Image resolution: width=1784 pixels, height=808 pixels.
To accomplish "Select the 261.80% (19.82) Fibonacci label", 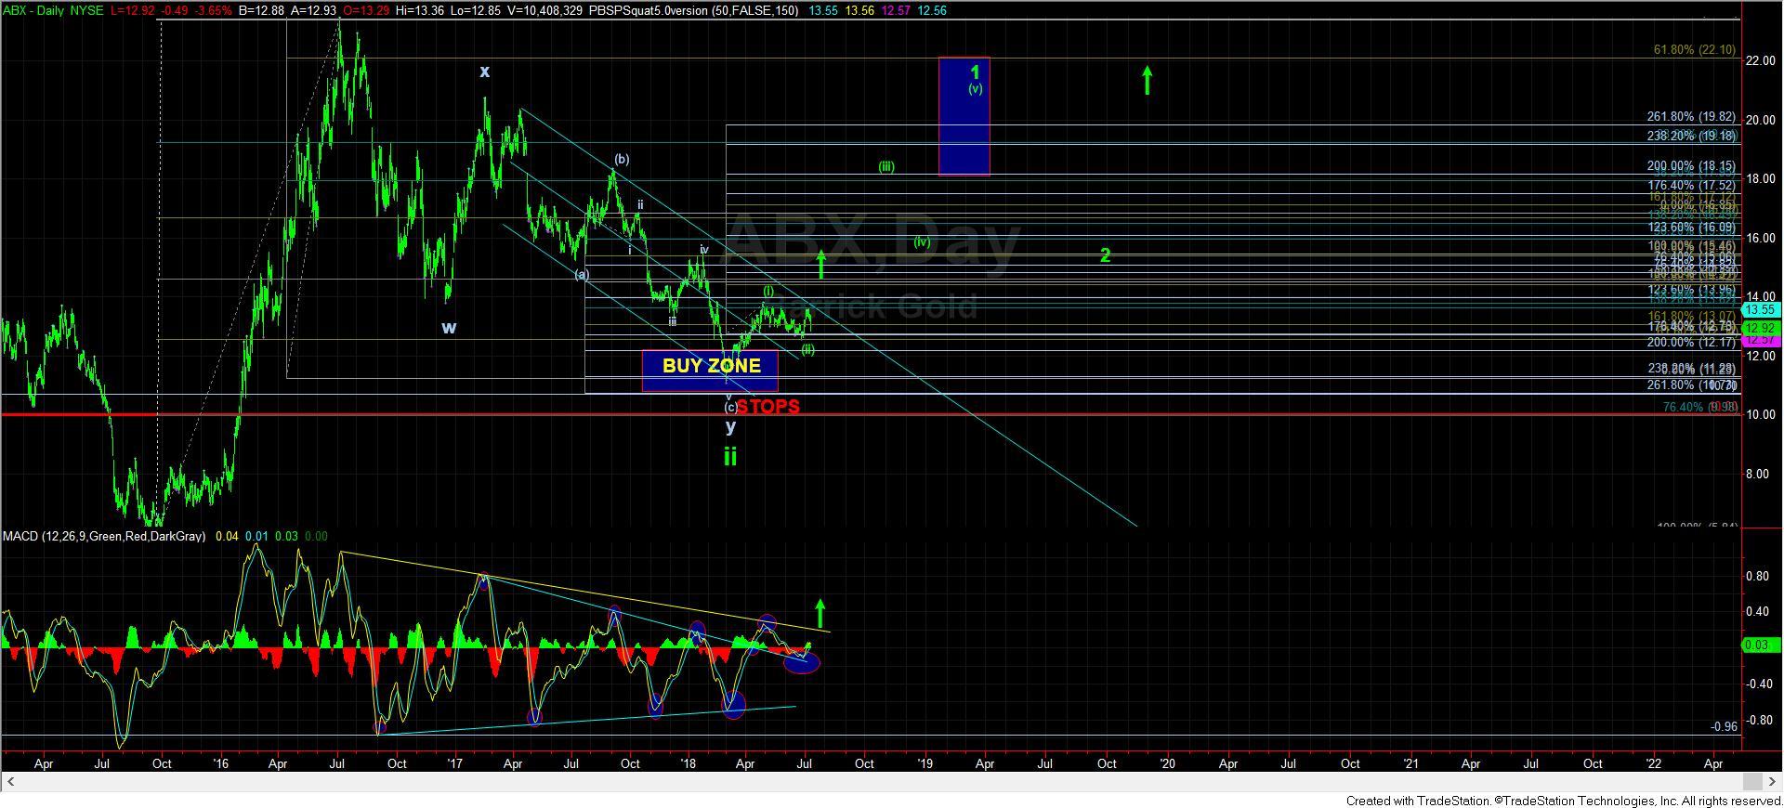I will point(1690,117).
